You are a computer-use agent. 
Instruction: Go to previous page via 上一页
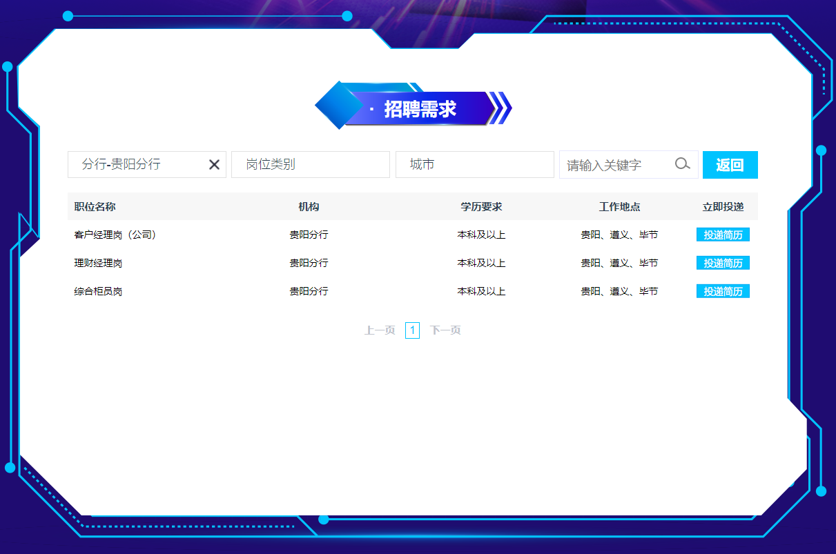[380, 330]
